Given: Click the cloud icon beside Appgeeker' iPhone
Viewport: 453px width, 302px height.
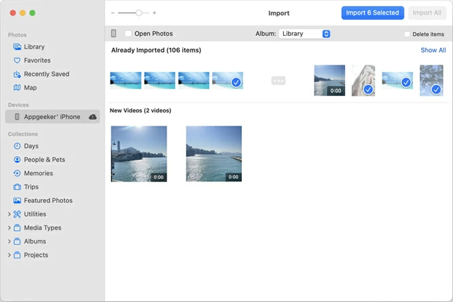Looking at the screenshot, I should pos(93,117).
